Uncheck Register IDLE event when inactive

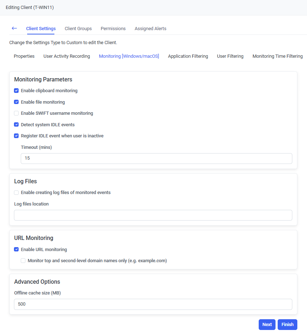click(16, 136)
